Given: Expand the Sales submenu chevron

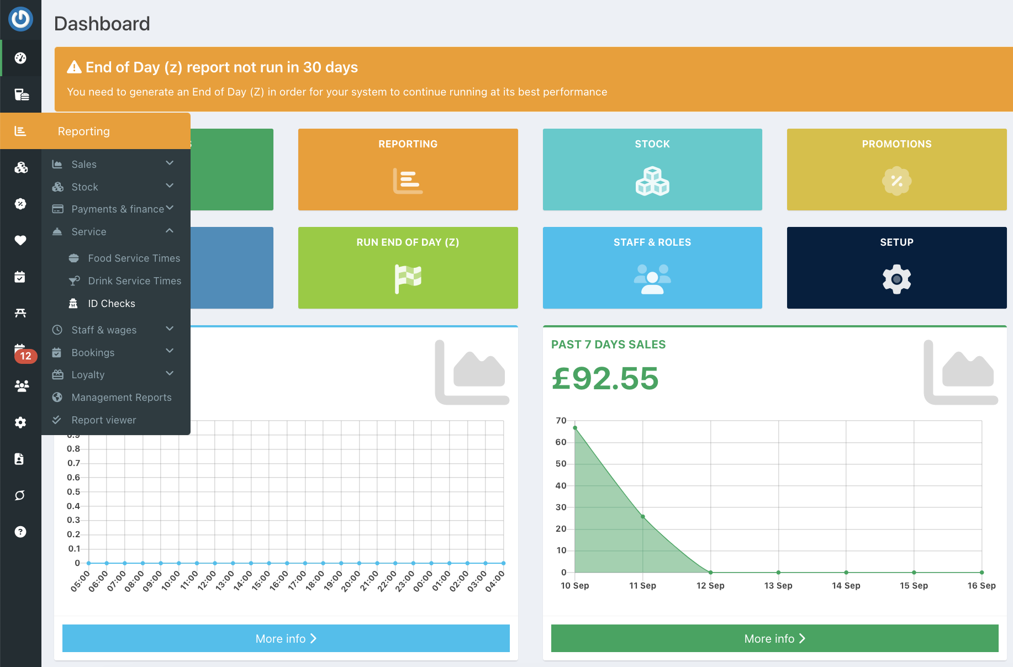Looking at the screenshot, I should coord(170,163).
